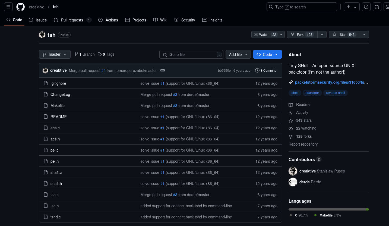
Task: Open commit hash bb7650e
Action: pyautogui.click(x=224, y=71)
